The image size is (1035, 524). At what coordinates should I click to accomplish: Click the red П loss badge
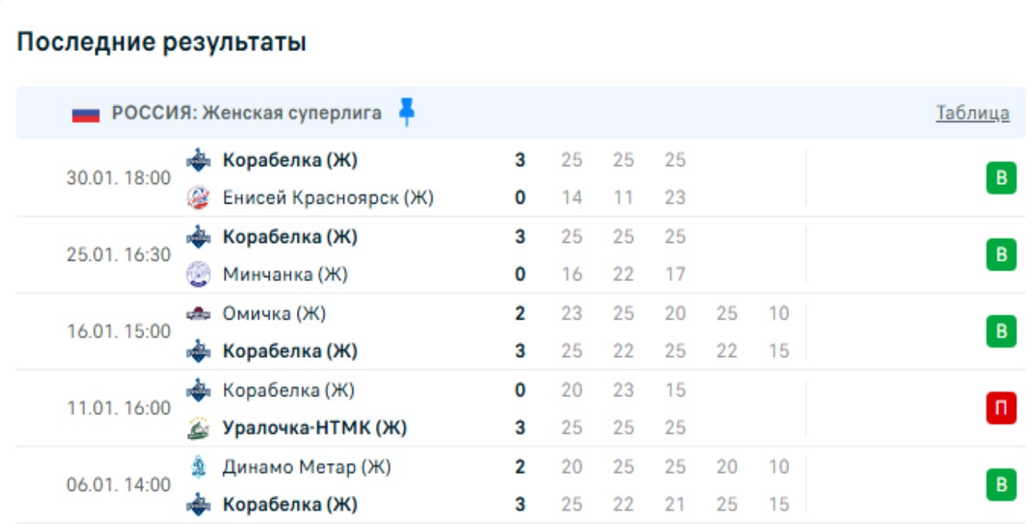point(1001,408)
